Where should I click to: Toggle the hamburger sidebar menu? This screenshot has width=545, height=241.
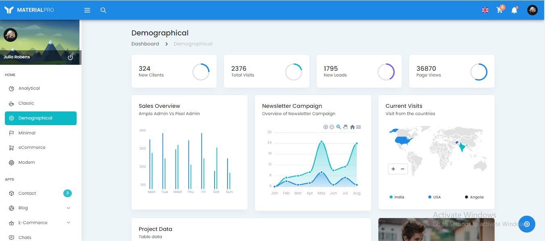point(87,10)
